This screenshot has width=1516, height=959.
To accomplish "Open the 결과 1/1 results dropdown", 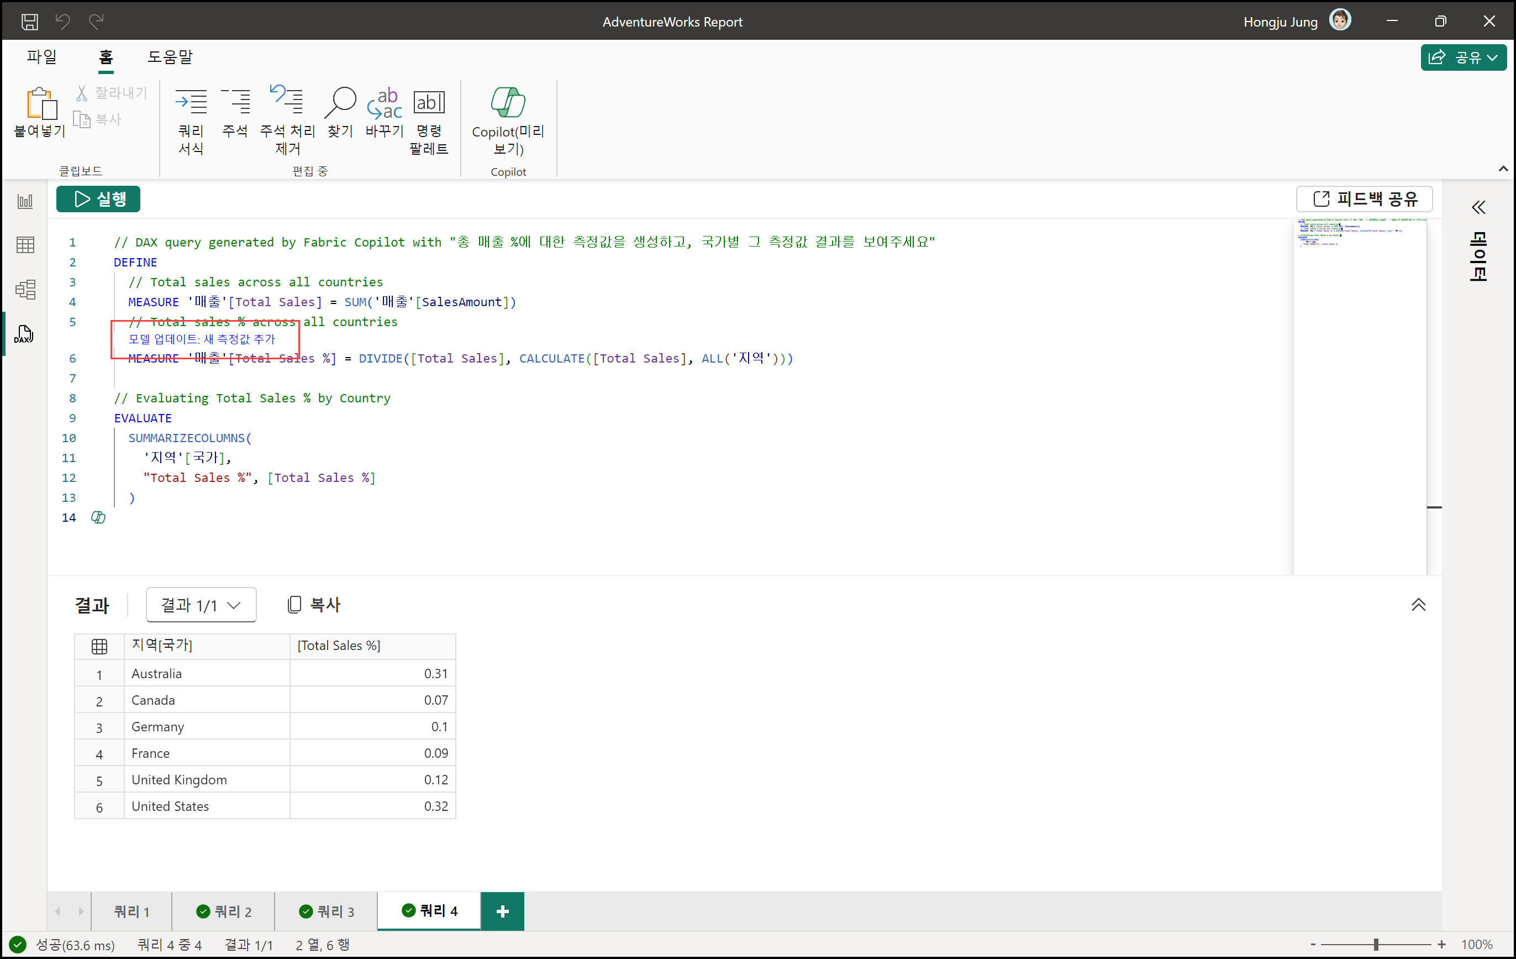I will pos(201,605).
